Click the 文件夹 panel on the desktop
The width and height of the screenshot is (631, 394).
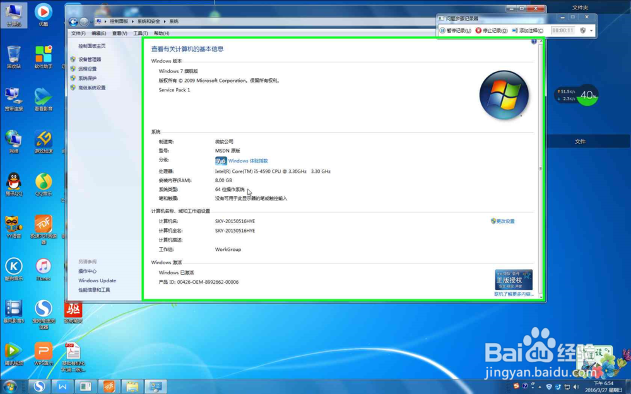click(580, 7)
